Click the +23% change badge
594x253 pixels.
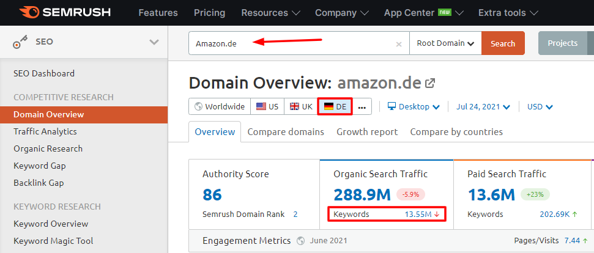click(x=535, y=195)
